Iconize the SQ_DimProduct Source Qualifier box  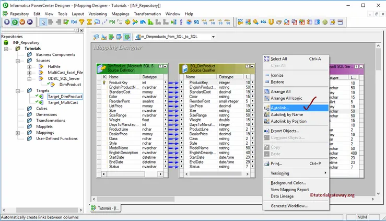click(x=252, y=66)
